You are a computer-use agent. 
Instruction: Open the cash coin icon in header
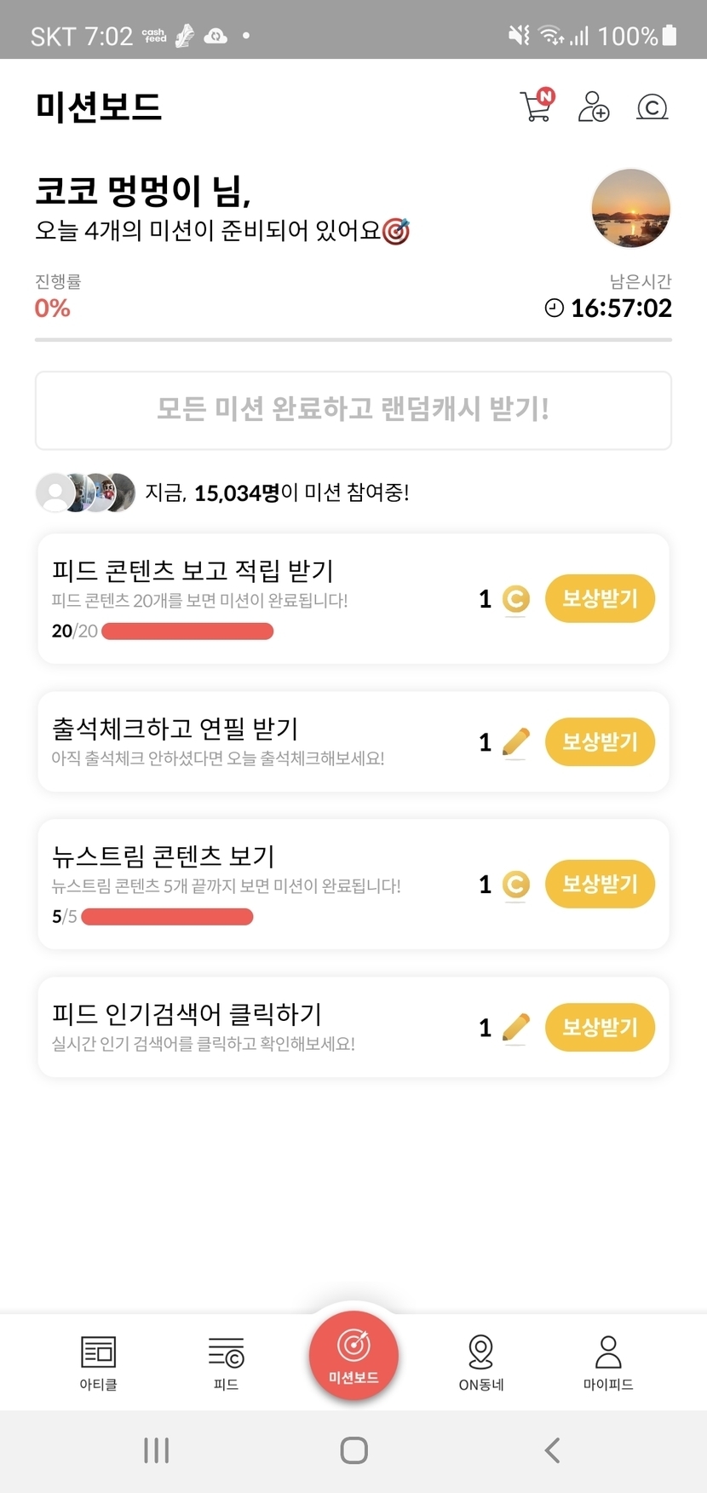(652, 107)
